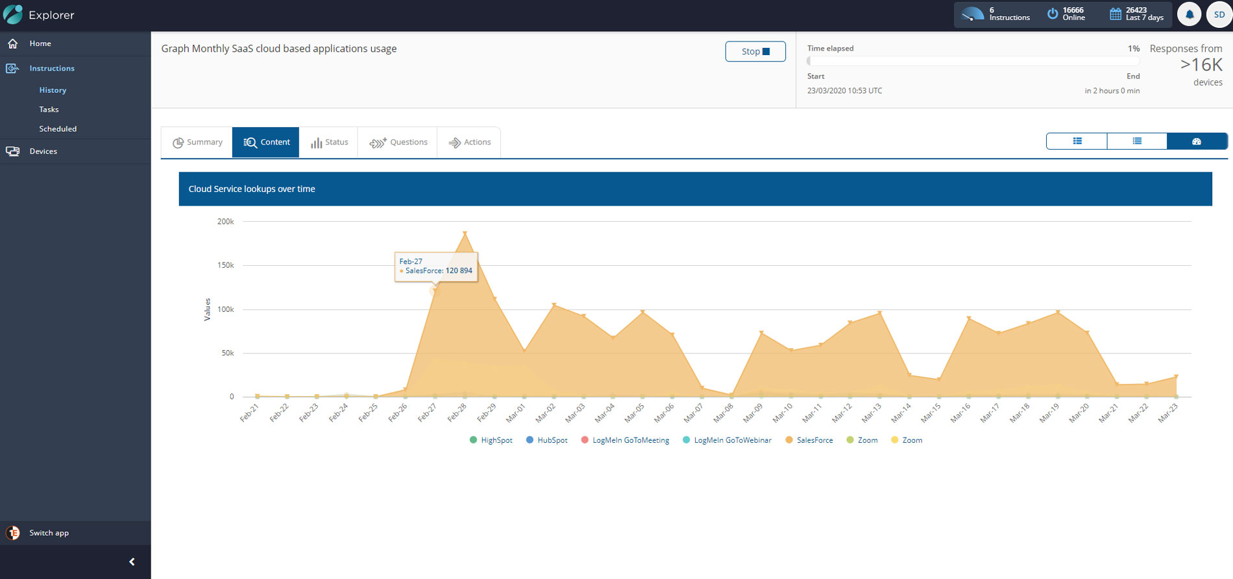Click the Cloud Service lookups over time header

[x=695, y=189]
